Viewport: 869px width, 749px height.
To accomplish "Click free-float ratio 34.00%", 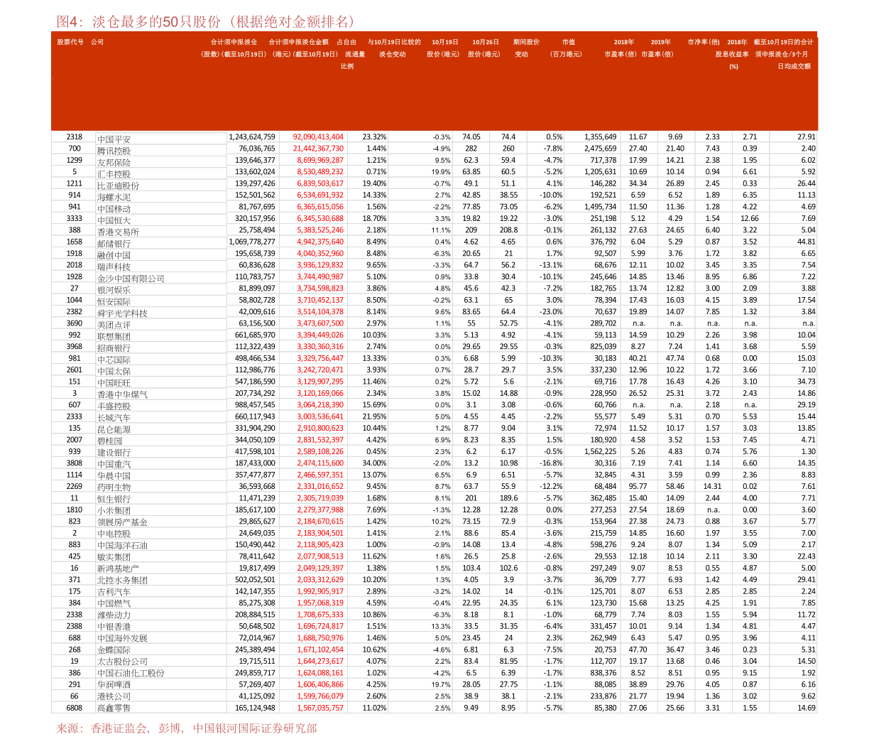I will pyautogui.click(x=374, y=463).
